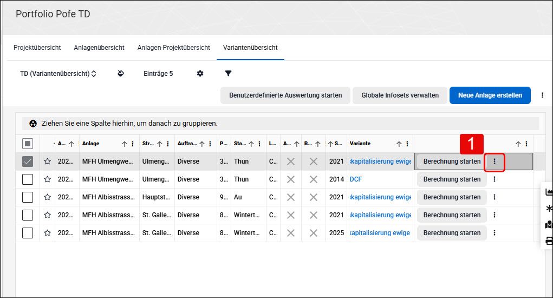Star the Hauptst... Au row

coord(47,197)
